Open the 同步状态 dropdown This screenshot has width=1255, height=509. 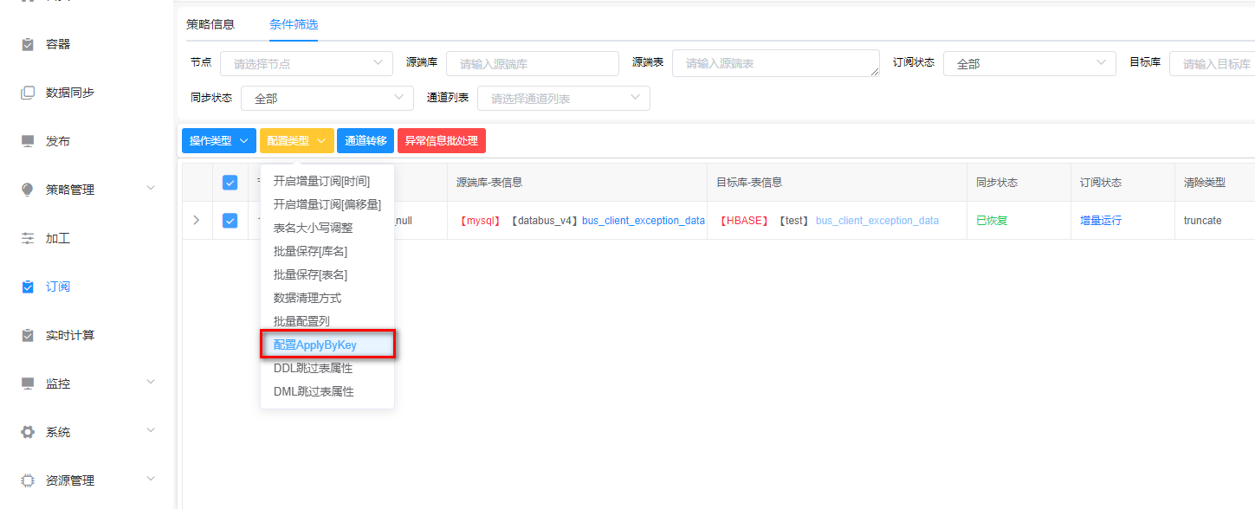point(326,99)
